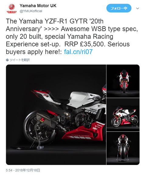Click the GYTR lettering on the fairing
Viewport: 146px width, 175px height.
(90, 112)
